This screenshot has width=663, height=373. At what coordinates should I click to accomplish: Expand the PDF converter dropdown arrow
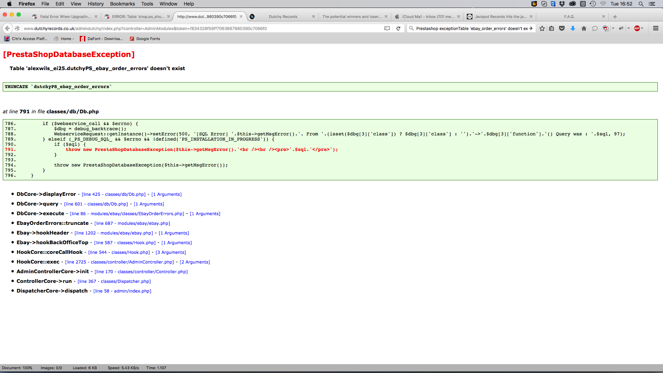click(613, 28)
